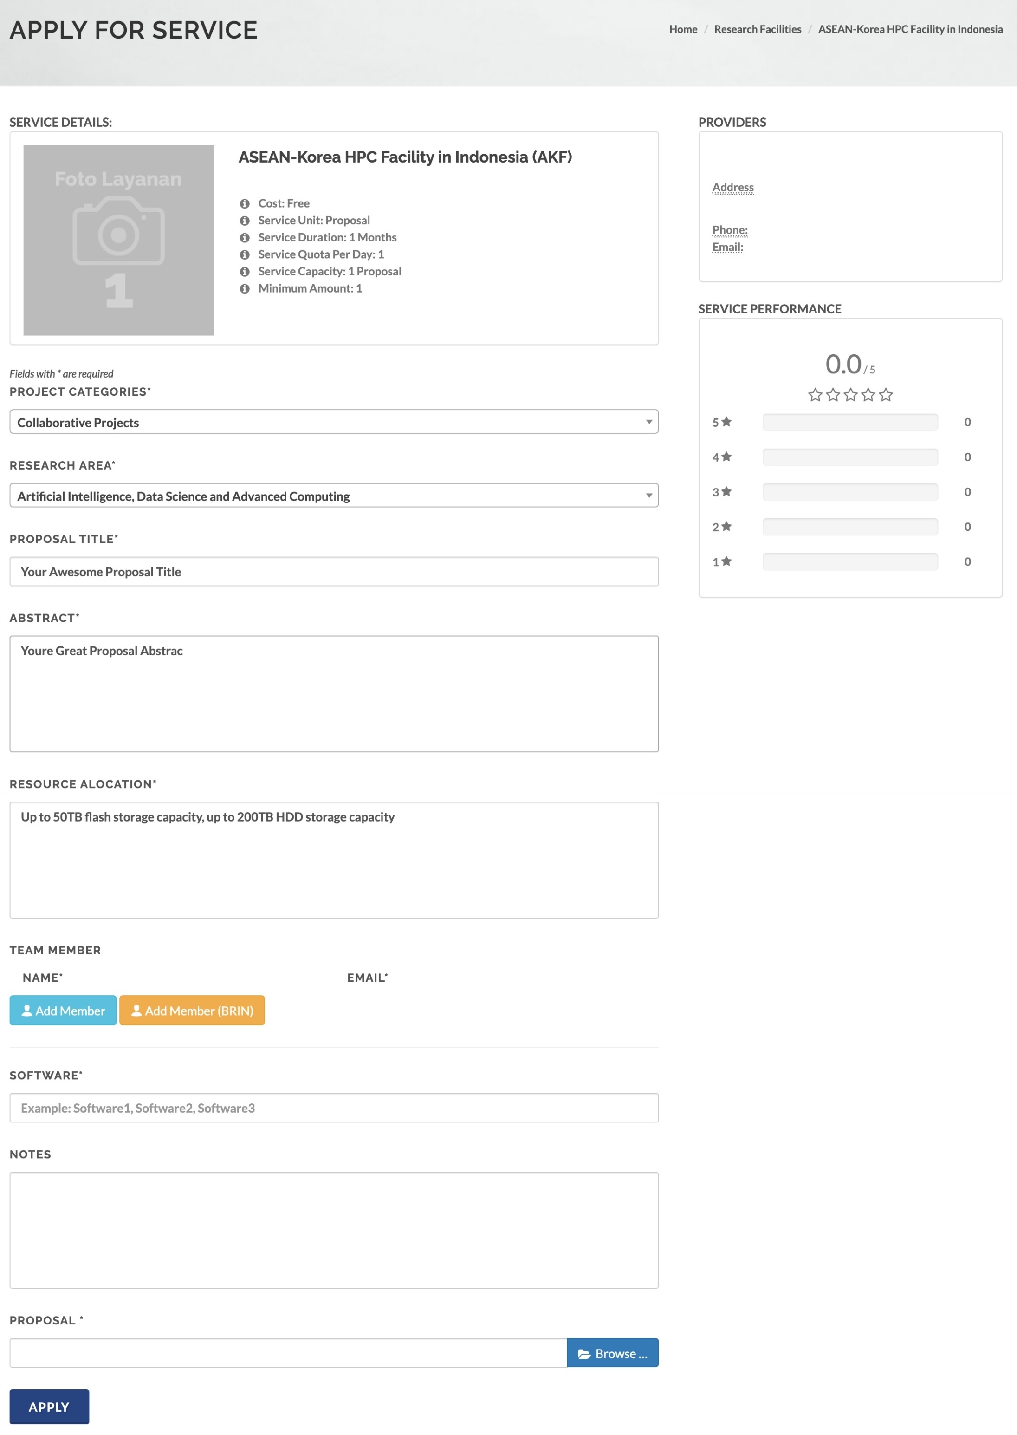Screen dimensions: 1017x1435
Task: Click the first empty rating star under 0.0
Action: coord(815,395)
